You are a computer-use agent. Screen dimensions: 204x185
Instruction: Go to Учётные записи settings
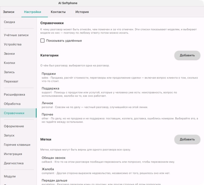(18, 35)
